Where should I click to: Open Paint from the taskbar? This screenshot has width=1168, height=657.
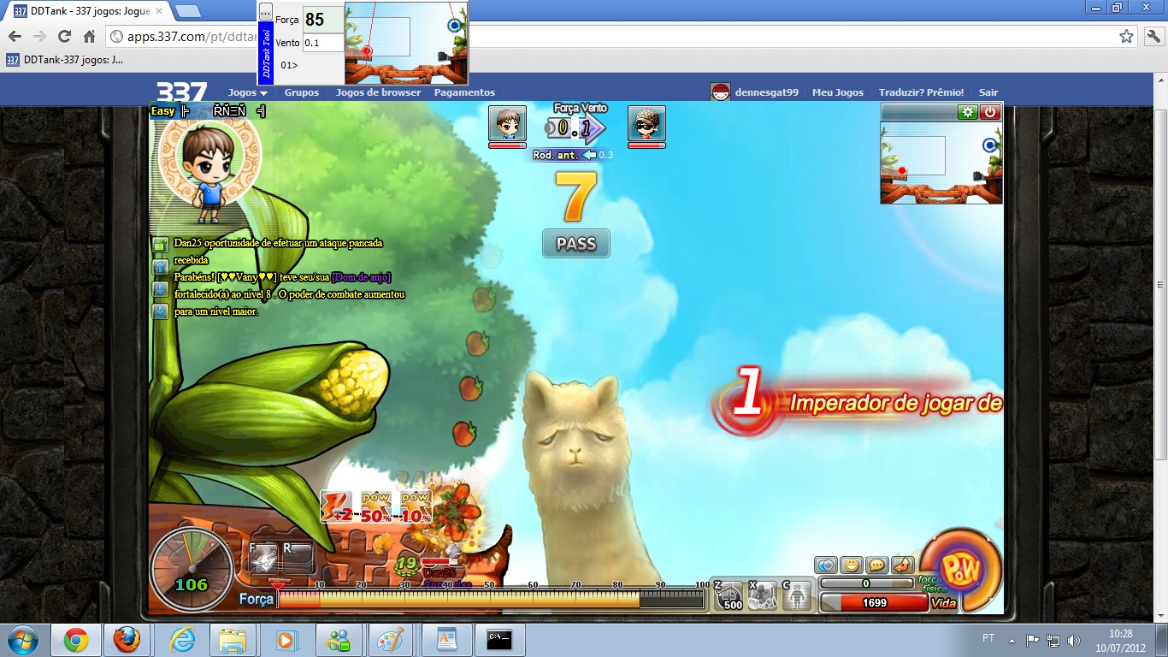(x=391, y=640)
